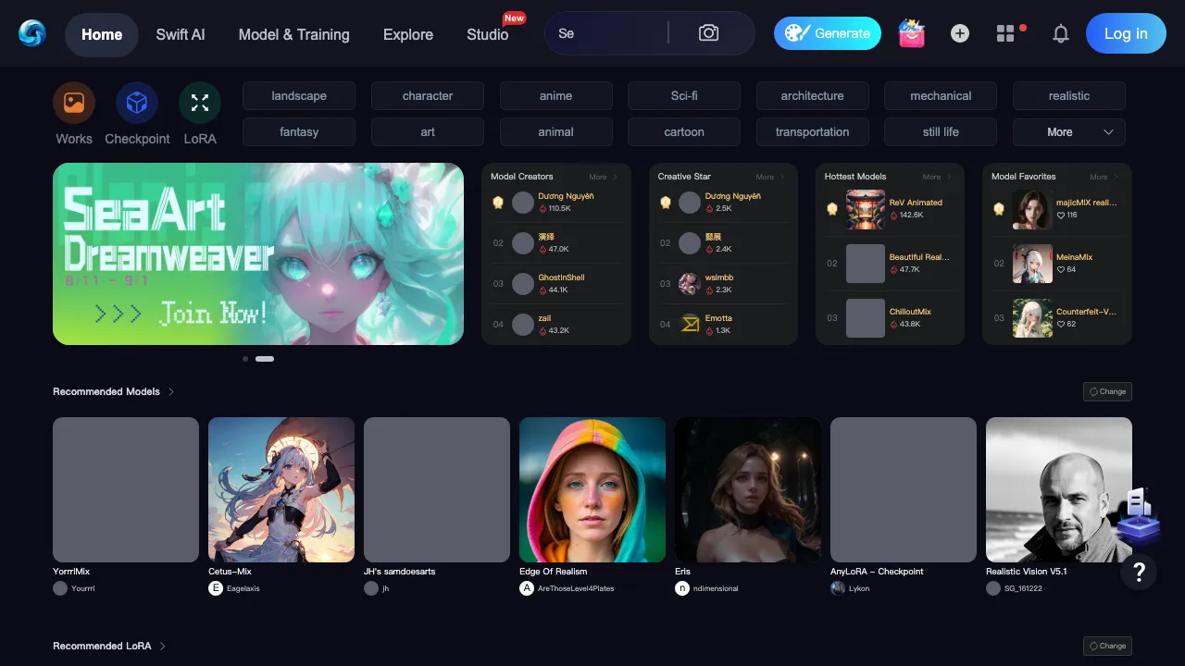Open the apps grid icon

pyautogui.click(x=1005, y=33)
